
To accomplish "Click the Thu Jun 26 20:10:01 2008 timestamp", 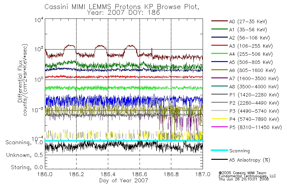I will [244, 179].
